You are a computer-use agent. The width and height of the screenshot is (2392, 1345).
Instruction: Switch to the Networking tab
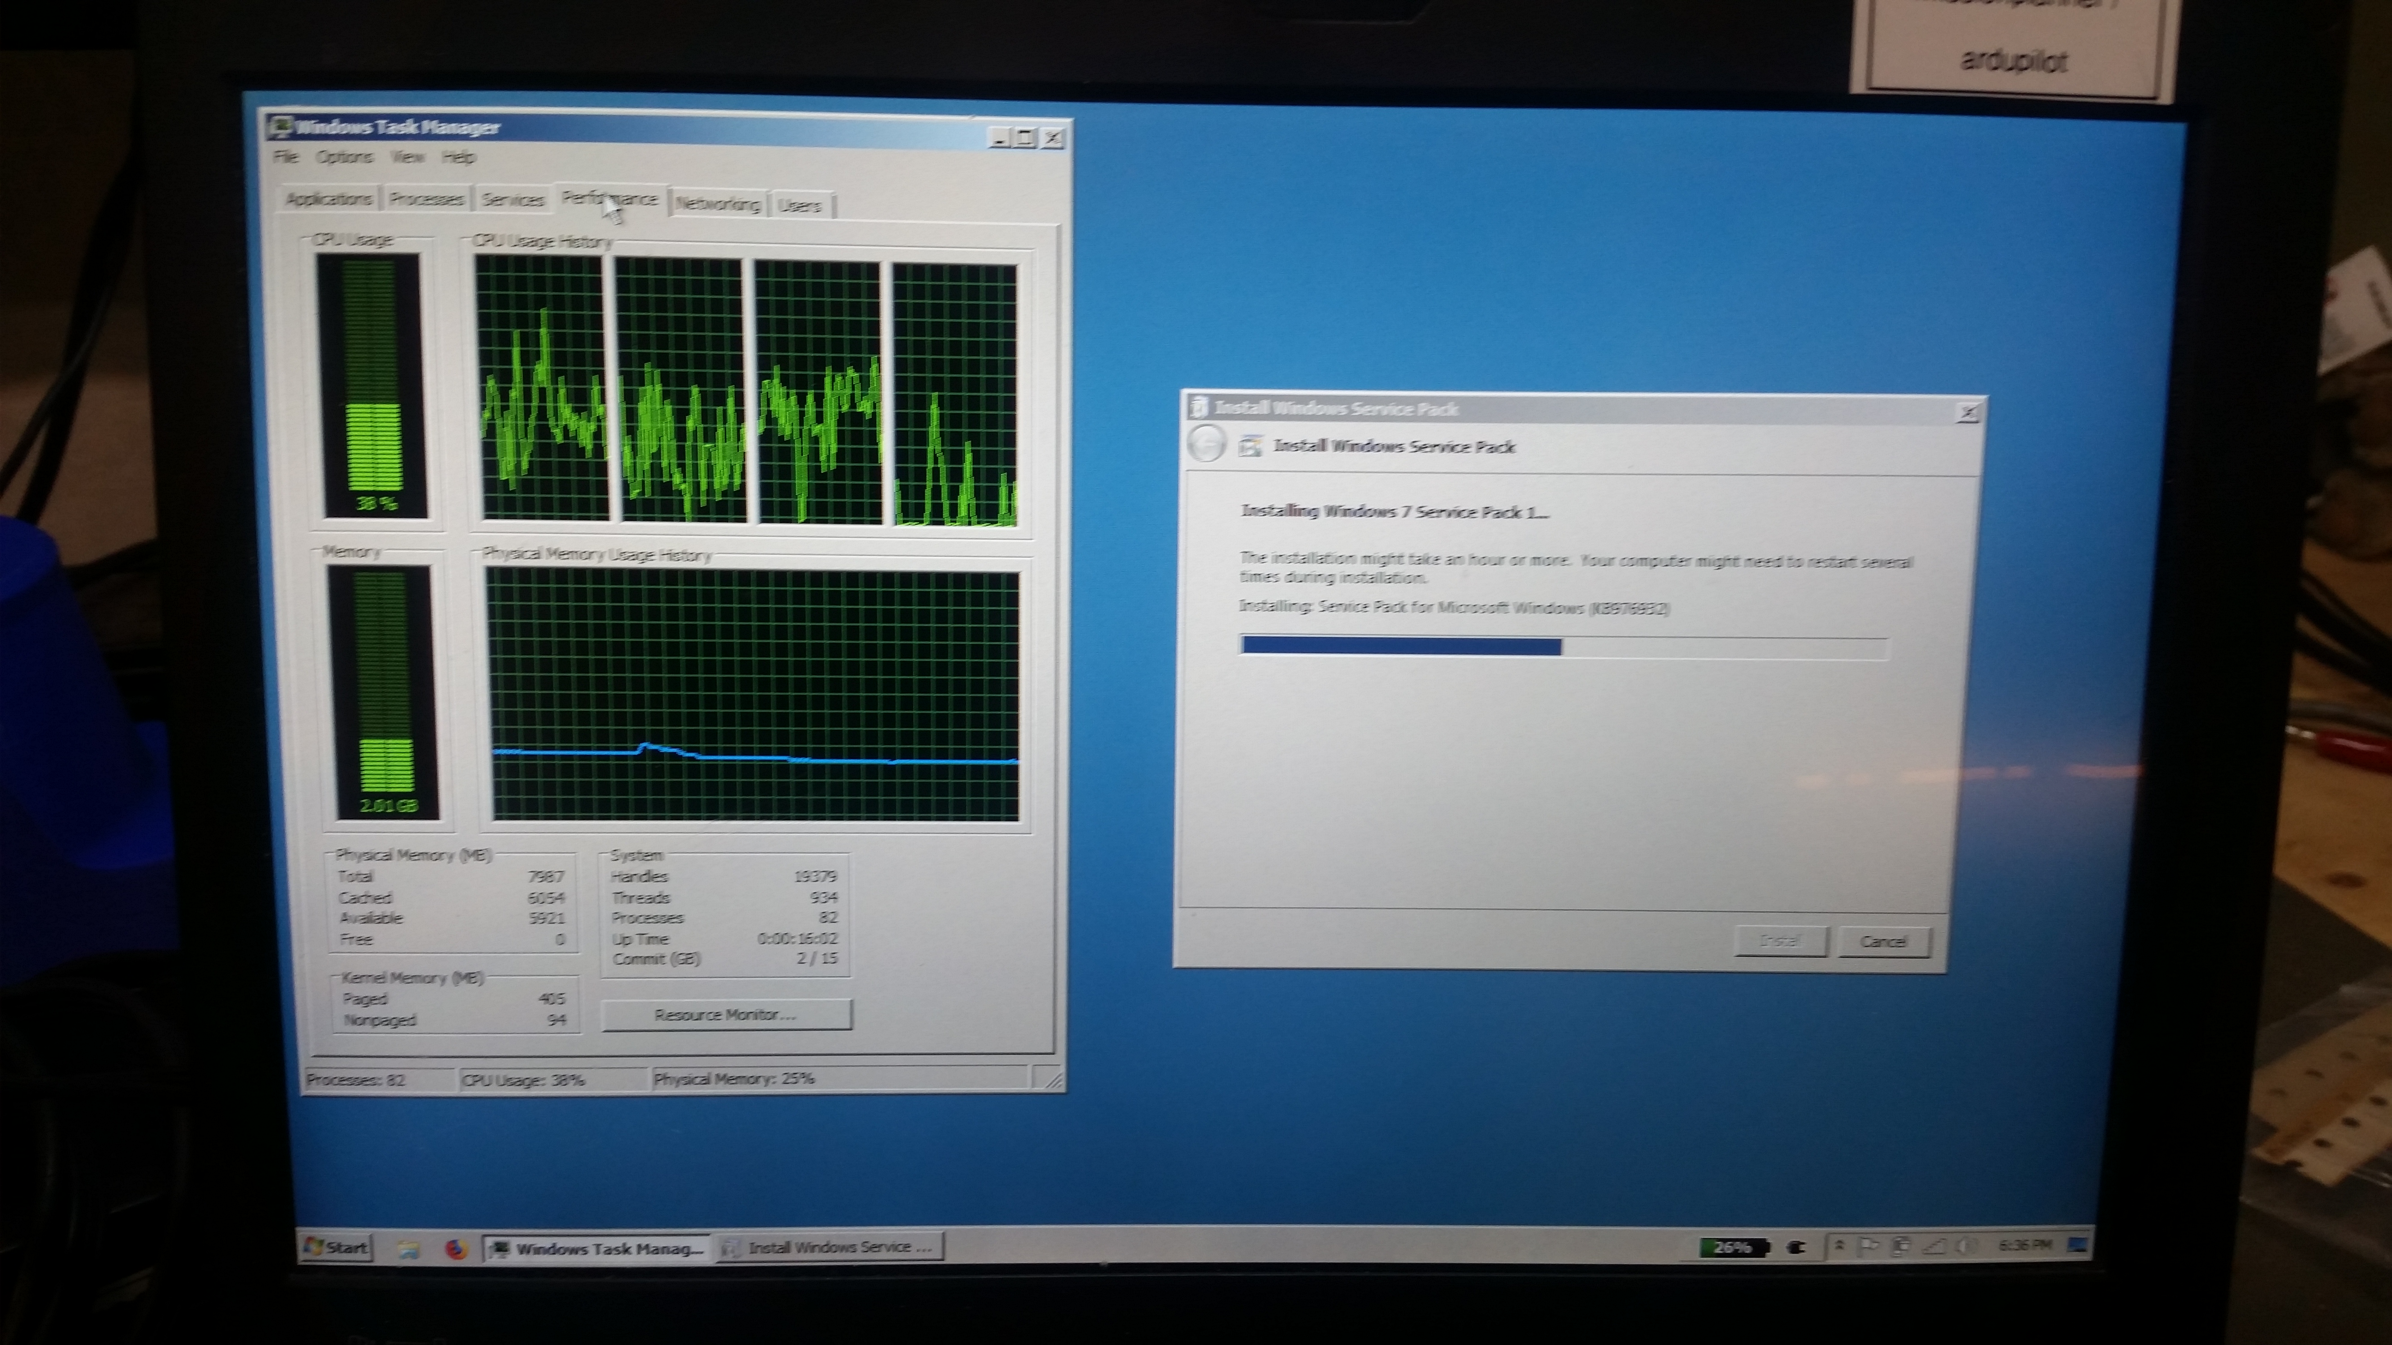(x=718, y=204)
